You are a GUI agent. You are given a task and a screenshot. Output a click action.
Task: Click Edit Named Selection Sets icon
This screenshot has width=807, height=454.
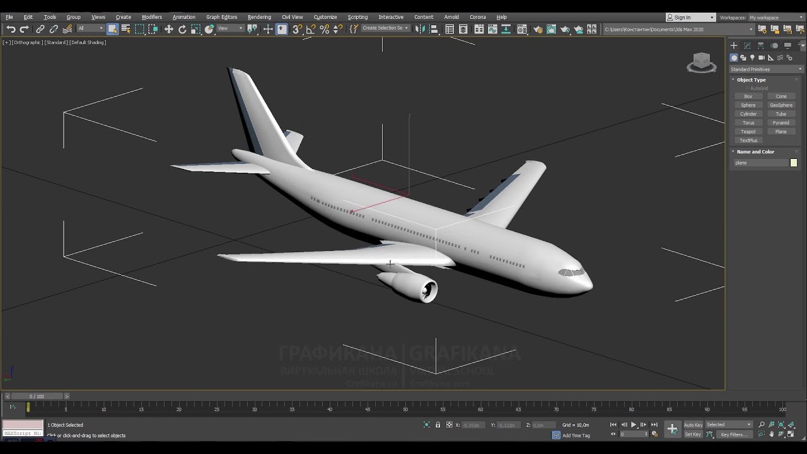(354, 29)
